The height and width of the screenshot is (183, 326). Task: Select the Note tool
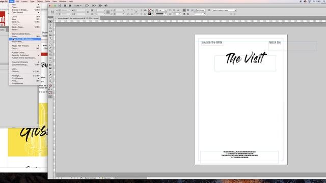[50, 72]
